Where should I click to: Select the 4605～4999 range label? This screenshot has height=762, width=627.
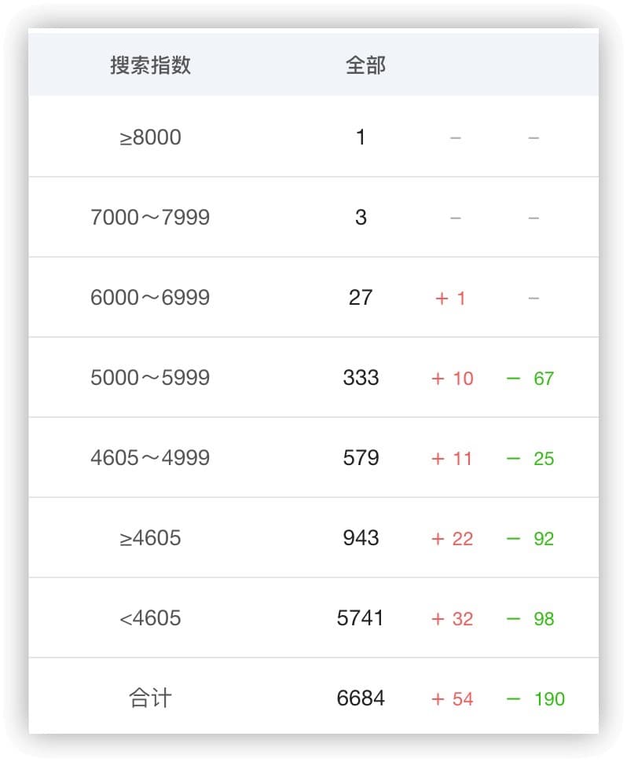[x=150, y=458]
